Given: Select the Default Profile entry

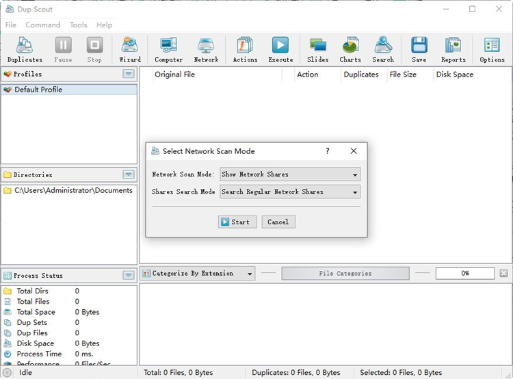Looking at the screenshot, I should (x=38, y=90).
